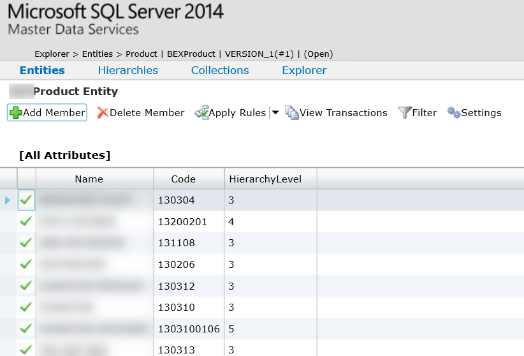The width and height of the screenshot is (524, 356).
Task: Go to the Collections tab
Action: [220, 70]
